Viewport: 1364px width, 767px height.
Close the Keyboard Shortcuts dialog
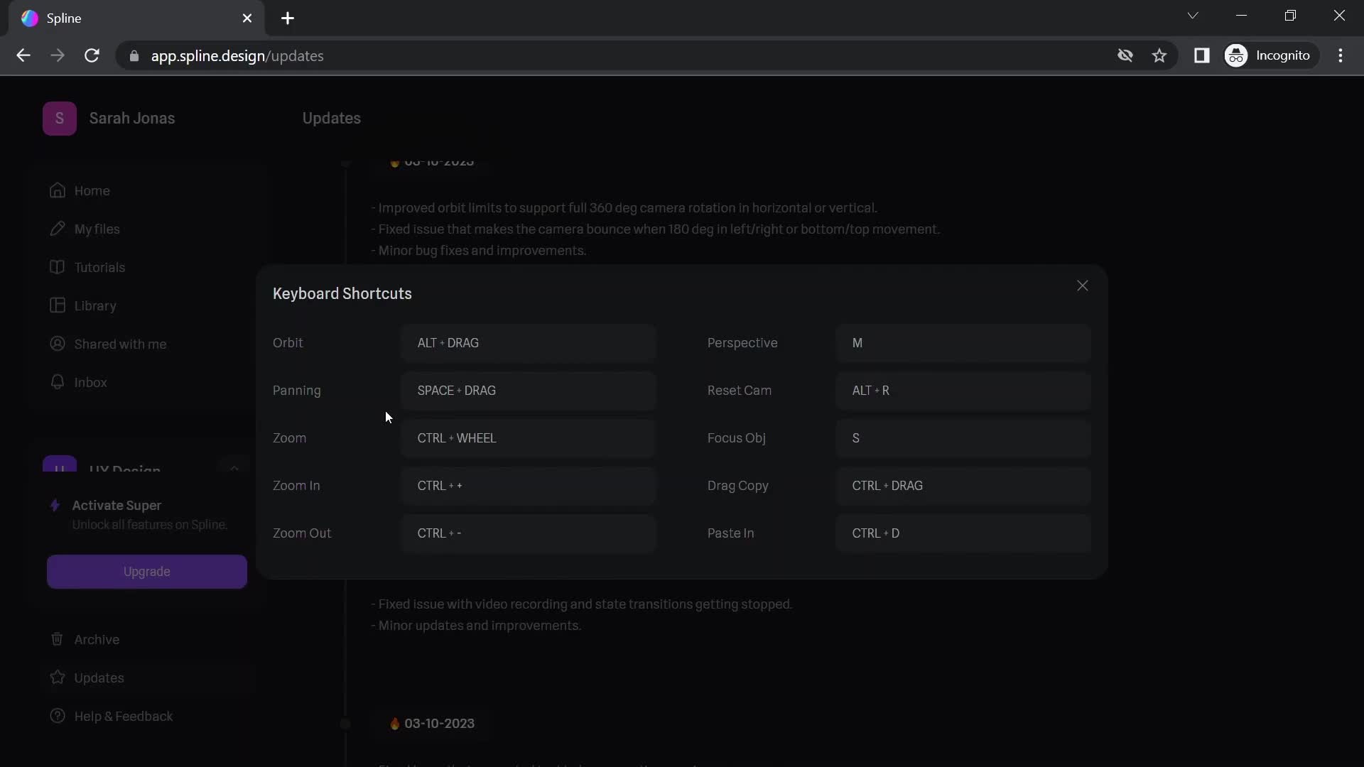point(1082,285)
